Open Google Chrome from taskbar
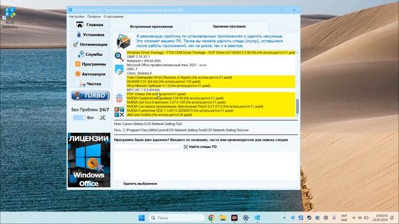399x224 pixels. [x=211, y=218]
